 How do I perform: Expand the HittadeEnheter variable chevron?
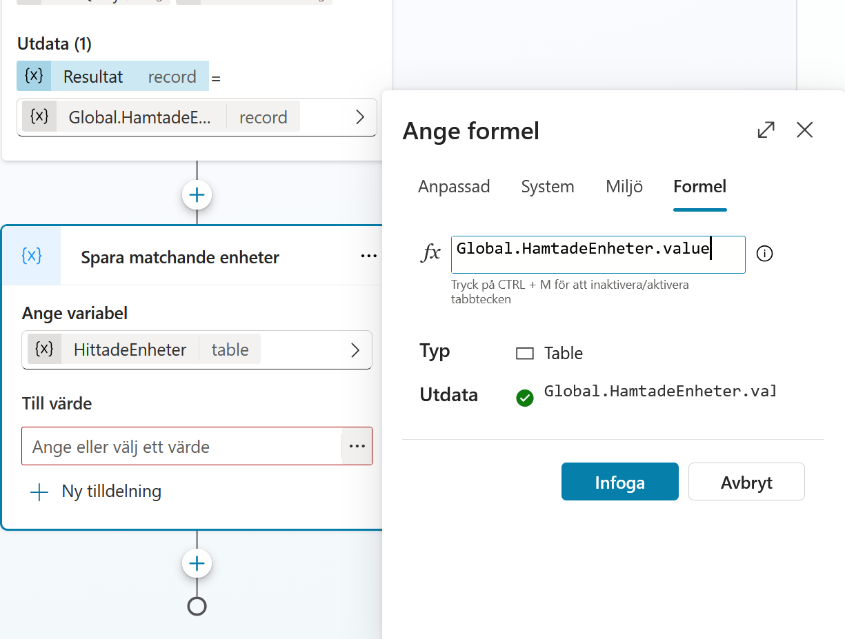click(x=355, y=350)
